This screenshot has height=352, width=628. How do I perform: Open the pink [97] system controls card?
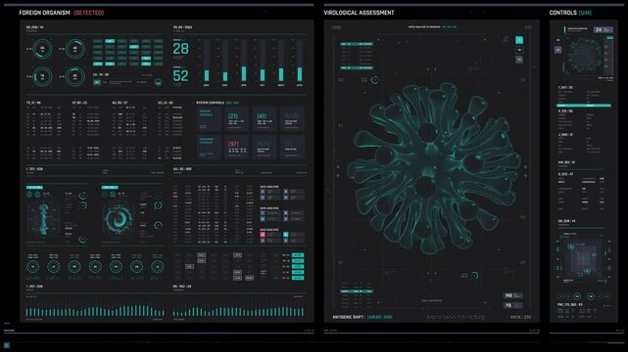(236, 147)
